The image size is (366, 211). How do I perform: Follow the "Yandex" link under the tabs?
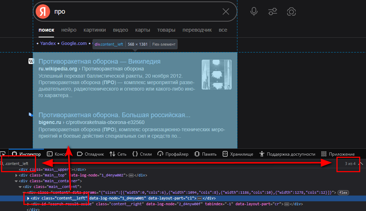point(48,43)
